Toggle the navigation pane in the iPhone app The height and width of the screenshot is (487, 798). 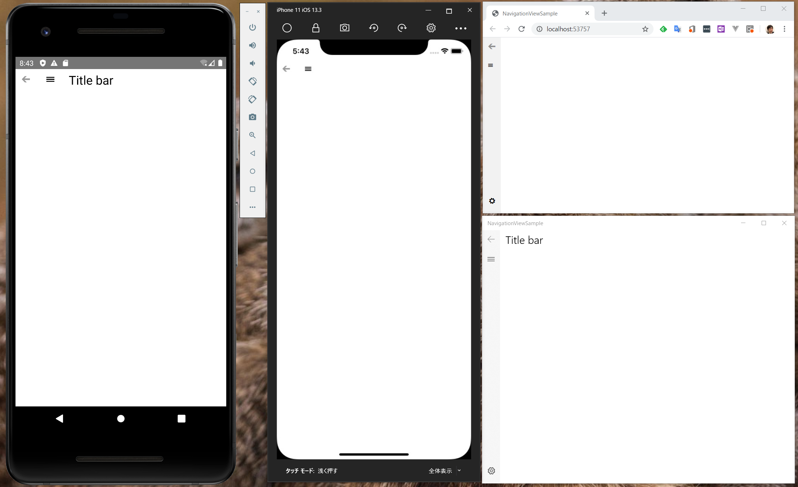point(308,69)
